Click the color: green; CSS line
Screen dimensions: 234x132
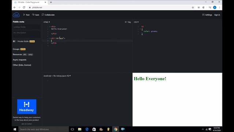[150, 31]
